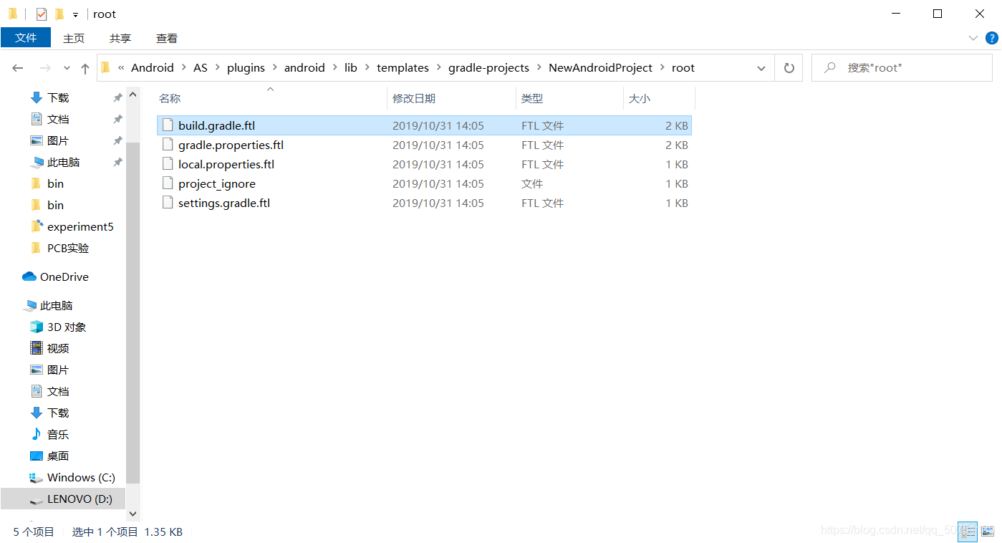Click the templates breadcrumb segment
Screen dimensions: 1002x543
point(403,67)
